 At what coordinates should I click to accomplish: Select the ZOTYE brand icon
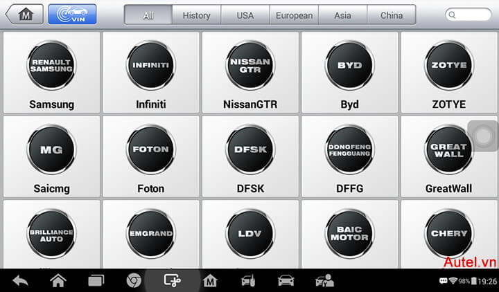click(449, 66)
